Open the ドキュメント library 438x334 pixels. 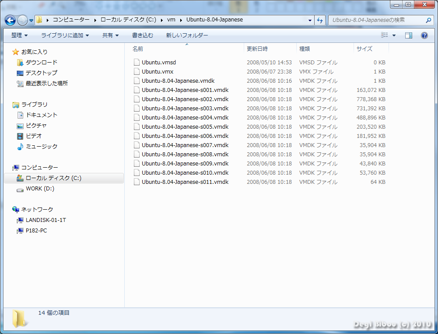point(42,115)
